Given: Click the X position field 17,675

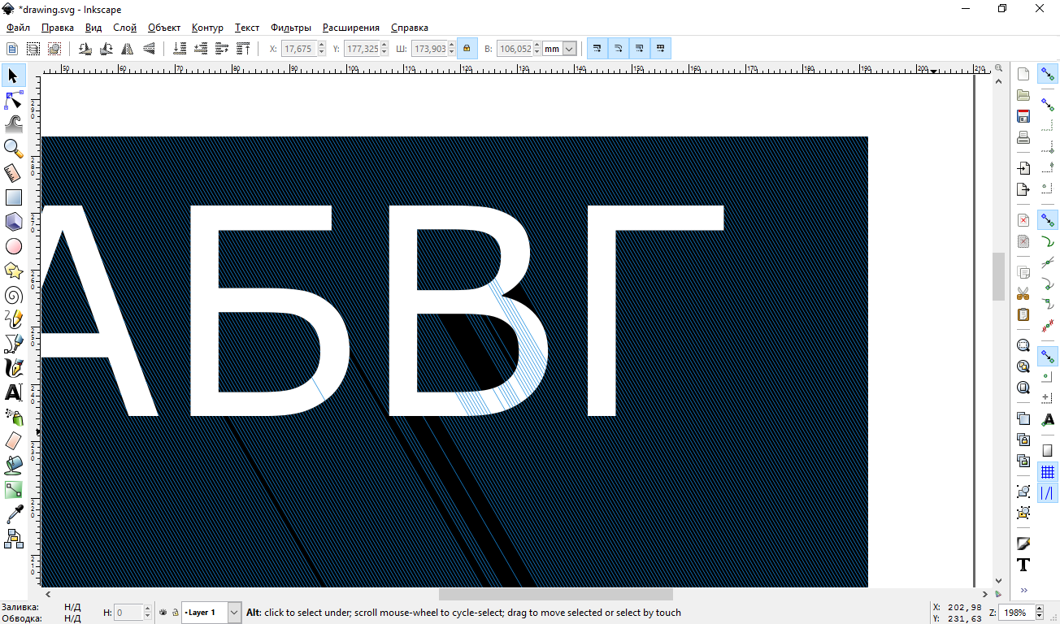Looking at the screenshot, I should click(298, 49).
